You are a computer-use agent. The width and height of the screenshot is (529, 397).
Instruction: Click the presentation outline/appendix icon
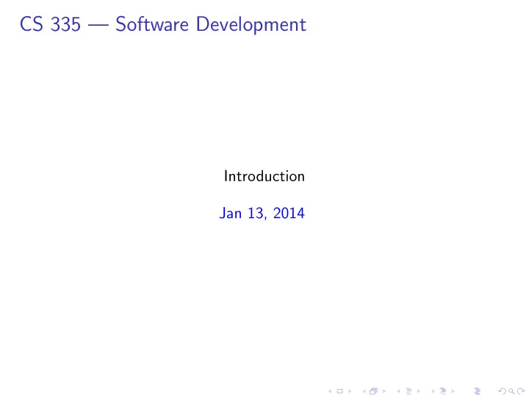pos(477,391)
